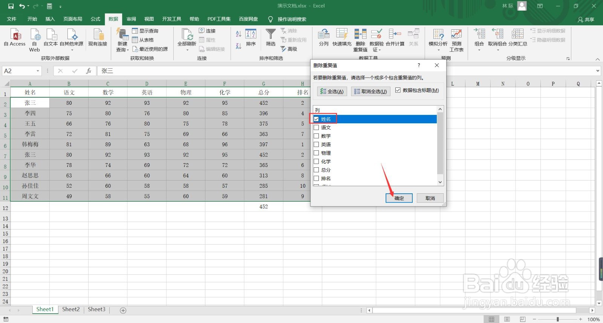
Task: Switch to the 公式 ribbon tab
Action: point(95,19)
